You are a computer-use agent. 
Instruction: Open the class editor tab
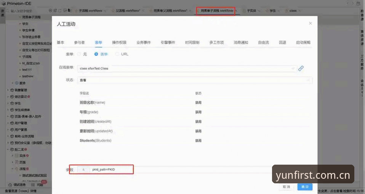point(293,11)
